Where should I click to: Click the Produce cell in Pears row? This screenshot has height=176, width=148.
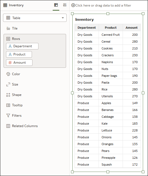(x=87, y=151)
